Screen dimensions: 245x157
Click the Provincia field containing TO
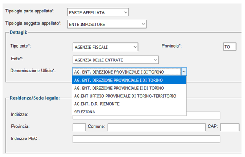pos(230,46)
